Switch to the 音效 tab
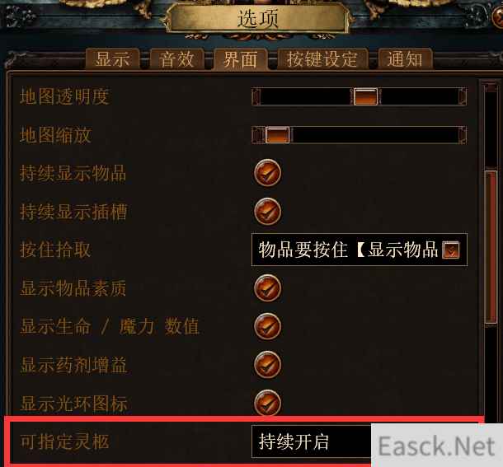The height and width of the screenshot is (467, 503). [x=176, y=59]
